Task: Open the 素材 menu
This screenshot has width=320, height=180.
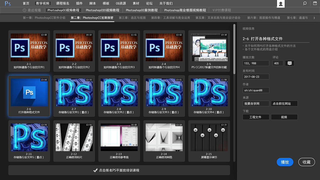Action: (x=136, y=3)
